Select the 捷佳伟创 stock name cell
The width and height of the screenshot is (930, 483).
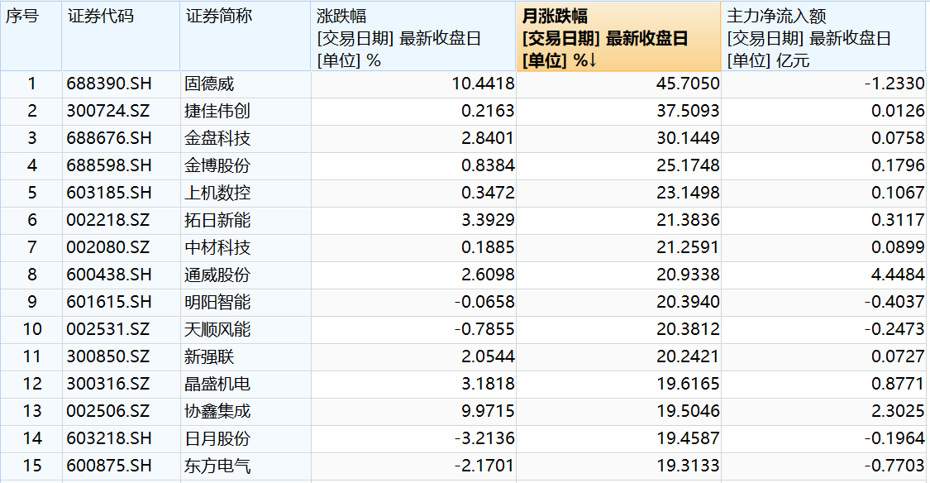[217, 111]
